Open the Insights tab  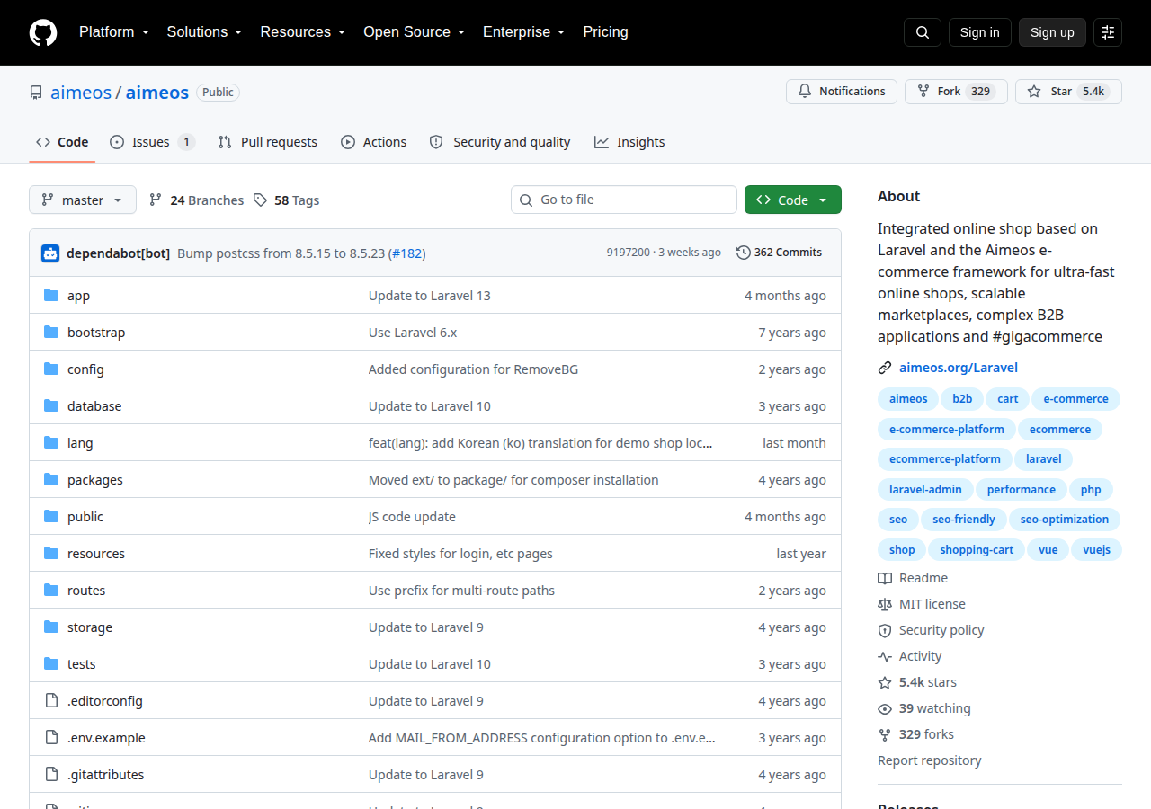tap(629, 142)
